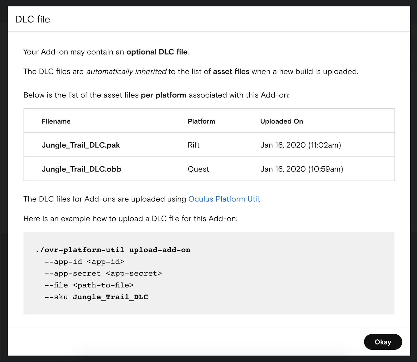This screenshot has width=417, height=362.
Task: Click the bold 'optional DLC file' text
Action: (157, 52)
